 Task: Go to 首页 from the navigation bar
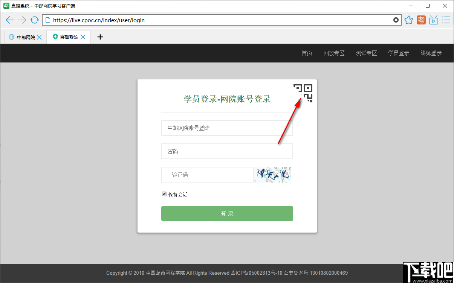point(307,53)
